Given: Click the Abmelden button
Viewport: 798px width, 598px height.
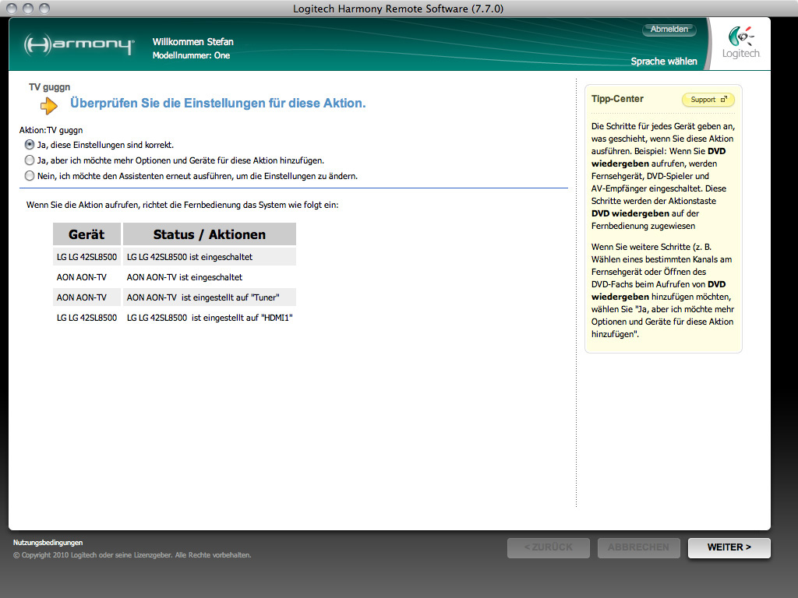Looking at the screenshot, I should [x=669, y=30].
